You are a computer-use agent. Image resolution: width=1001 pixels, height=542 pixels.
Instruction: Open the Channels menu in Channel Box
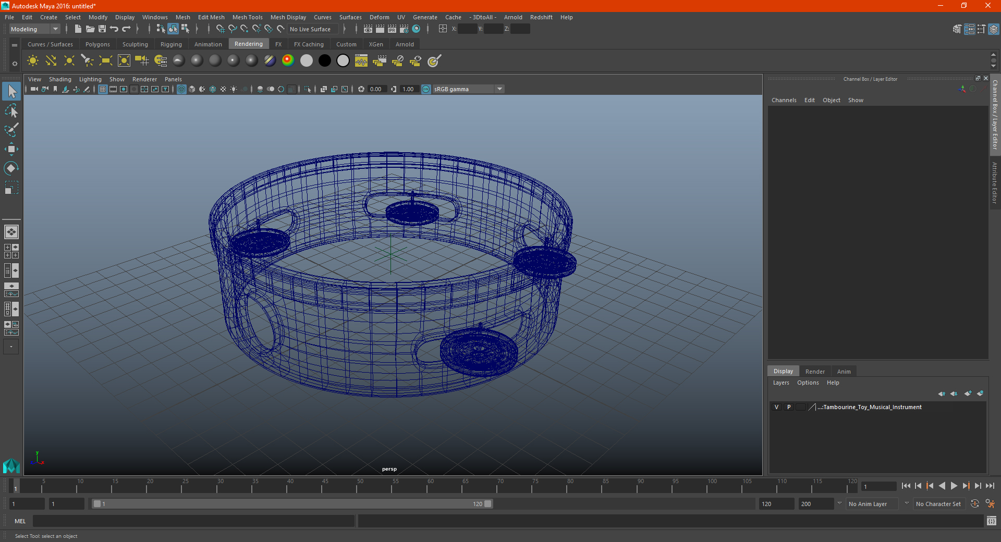pyautogui.click(x=784, y=100)
